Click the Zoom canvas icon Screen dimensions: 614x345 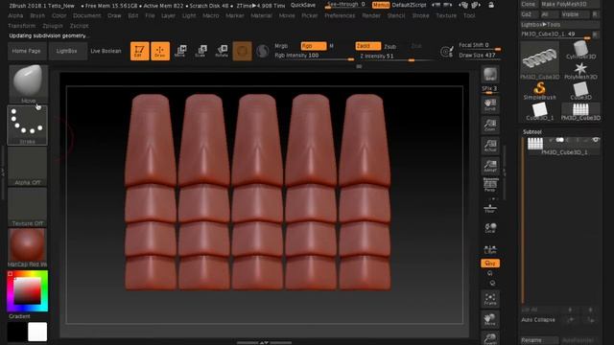tap(490, 126)
